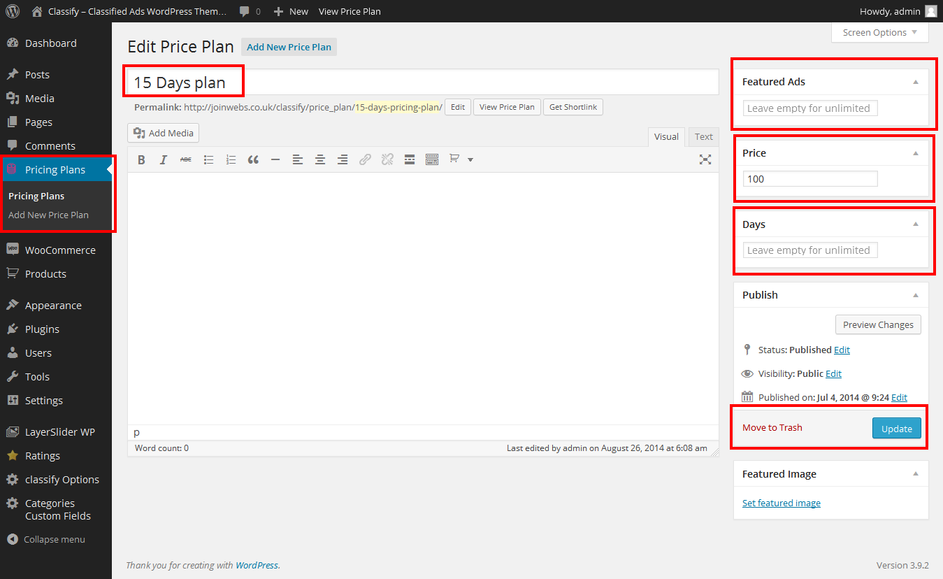Click Get Shortlink button

573,107
